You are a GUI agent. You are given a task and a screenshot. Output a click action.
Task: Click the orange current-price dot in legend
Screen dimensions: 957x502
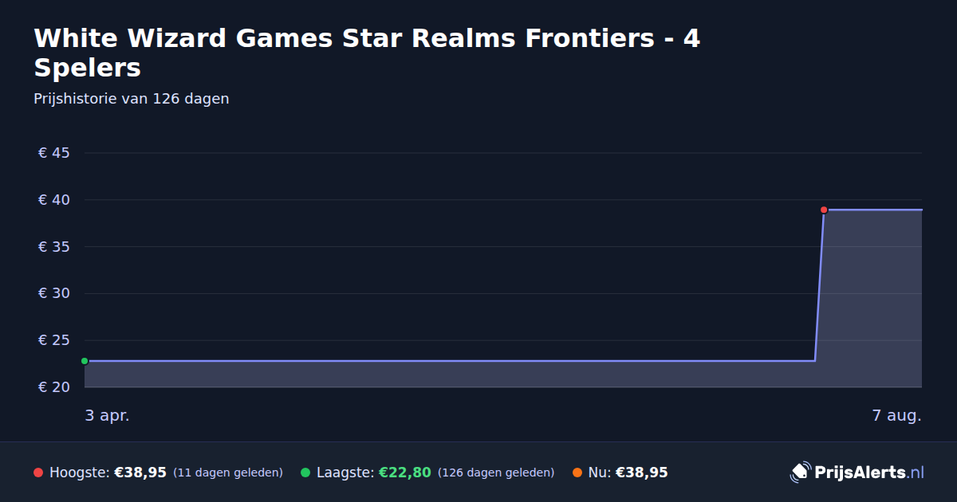coord(577,473)
